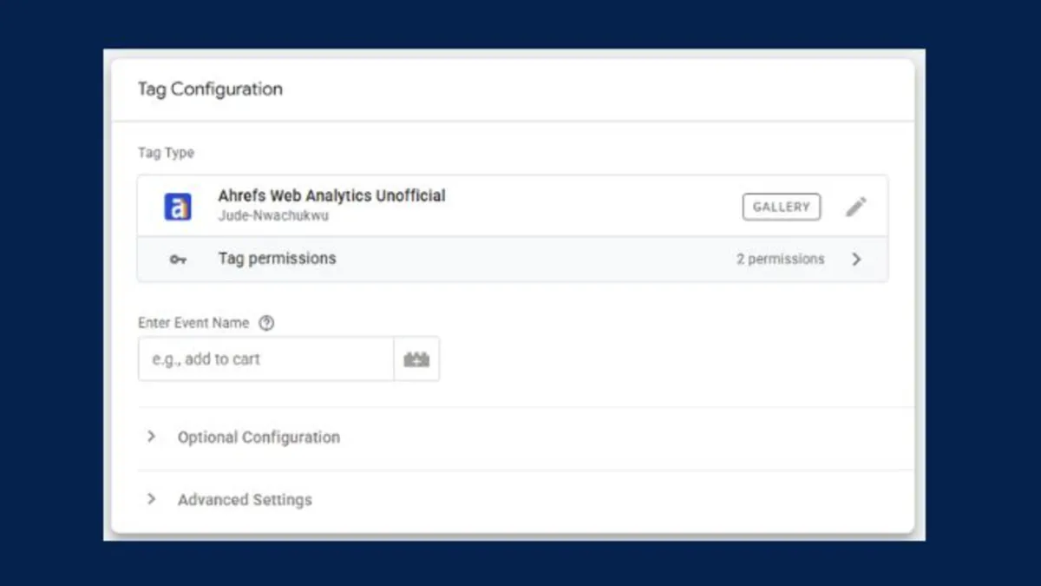Click the Tag Type section label
This screenshot has height=586, width=1041.
[165, 152]
